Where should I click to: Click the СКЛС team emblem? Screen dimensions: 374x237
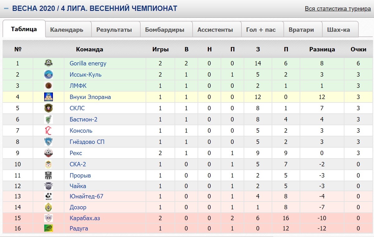coord(48,108)
